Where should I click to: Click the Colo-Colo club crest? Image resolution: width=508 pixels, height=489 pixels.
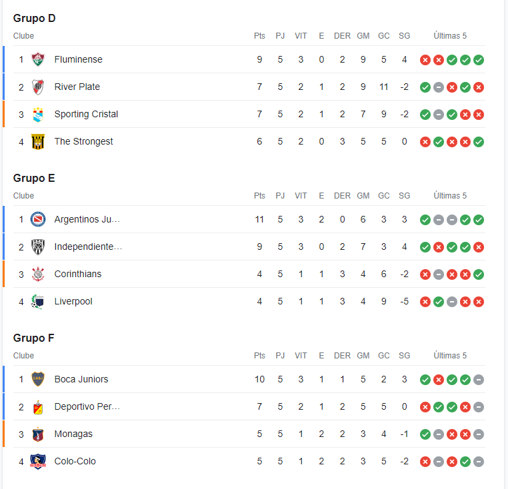click(x=38, y=461)
